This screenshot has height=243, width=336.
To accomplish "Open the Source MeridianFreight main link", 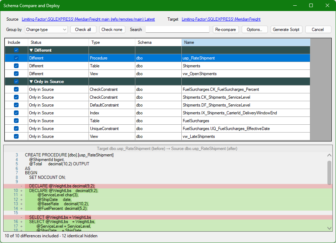I will 88,19.
